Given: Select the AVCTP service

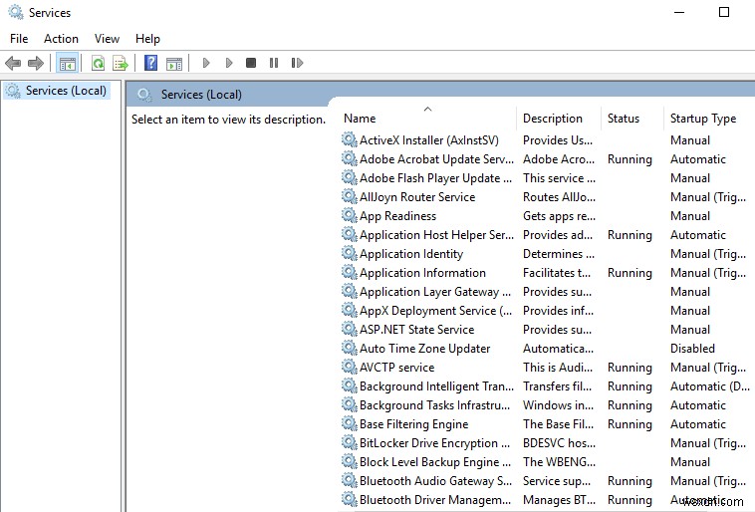Looking at the screenshot, I should (547, 368).
